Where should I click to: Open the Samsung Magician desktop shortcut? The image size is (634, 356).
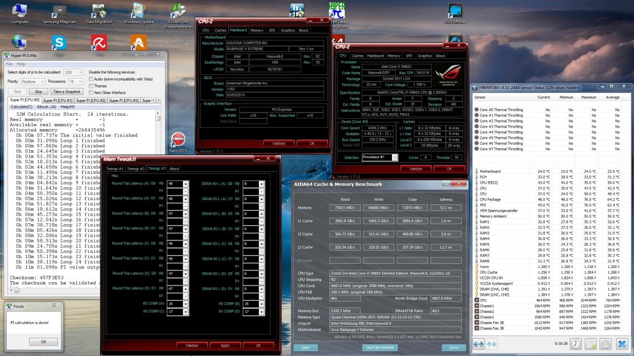[x=59, y=14]
